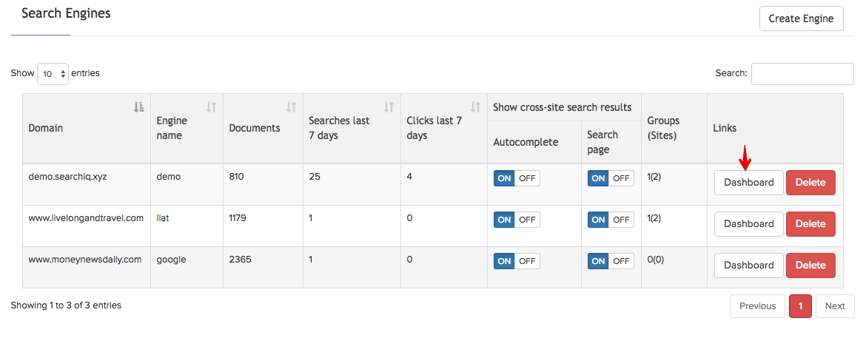Open Dashboard for demo.searchiq.xyz
Image resolution: width=863 pixels, height=338 pixels.
pyautogui.click(x=748, y=183)
